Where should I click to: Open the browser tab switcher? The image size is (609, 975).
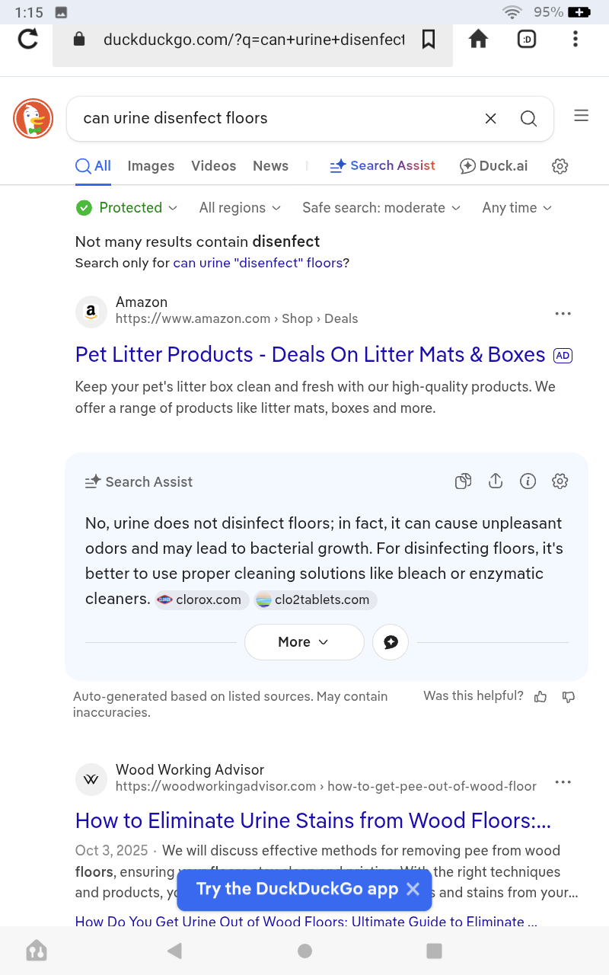pyautogui.click(x=527, y=39)
